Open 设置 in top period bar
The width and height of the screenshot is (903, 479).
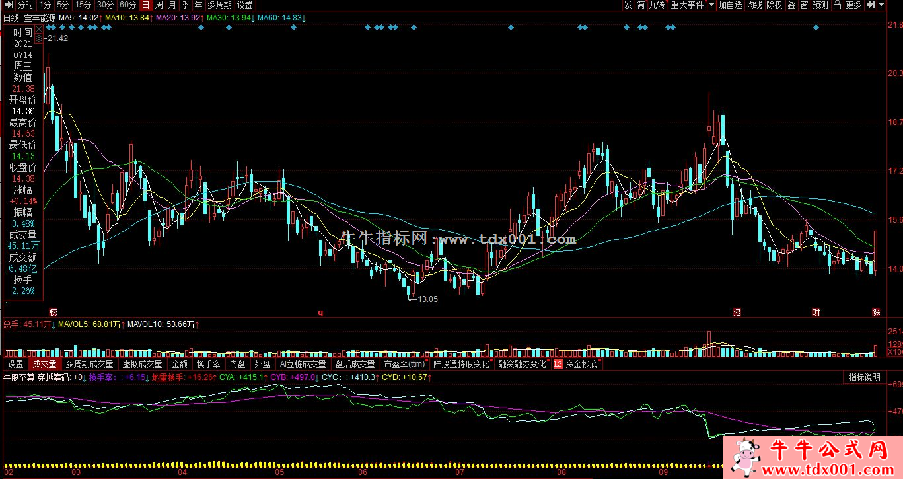click(x=244, y=5)
